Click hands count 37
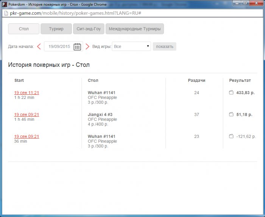Screen dimensions: 265x217 [196, 115]
